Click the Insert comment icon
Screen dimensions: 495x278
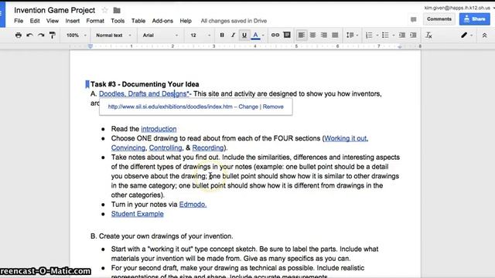point(287,35)
